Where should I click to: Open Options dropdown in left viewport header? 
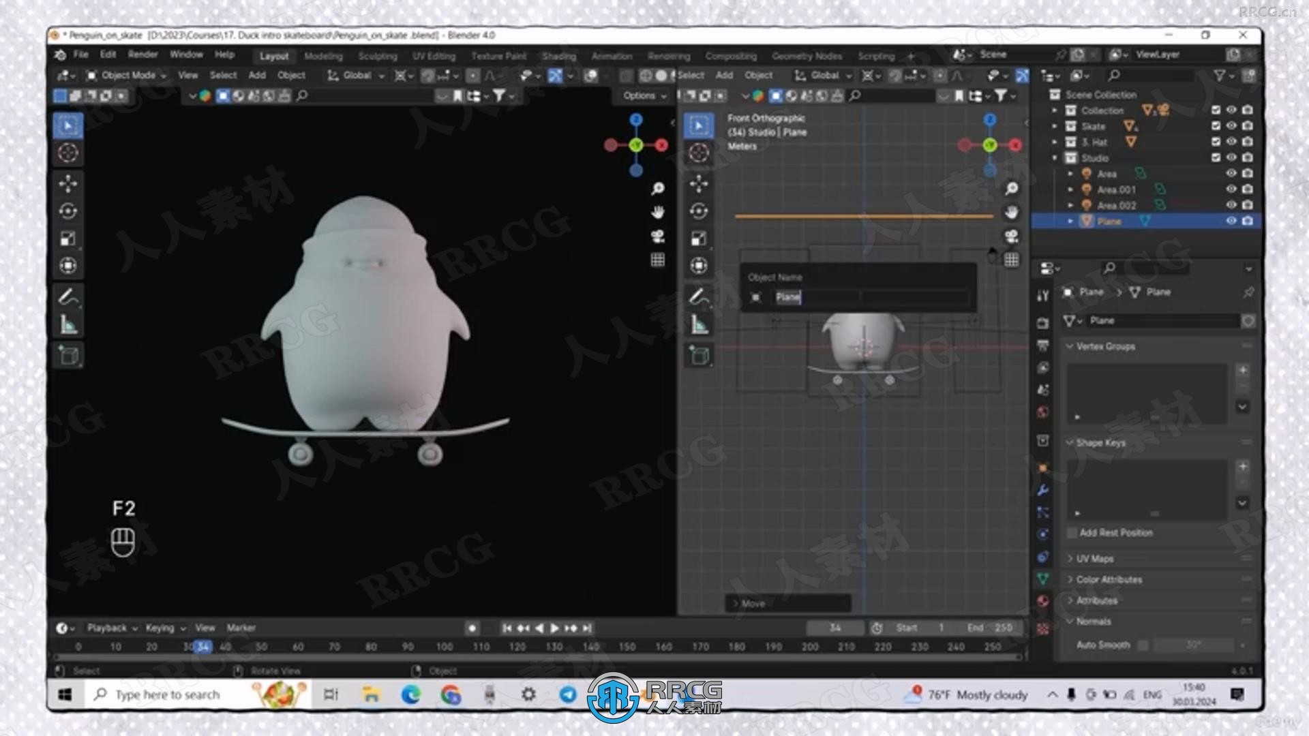coord(644,96)
